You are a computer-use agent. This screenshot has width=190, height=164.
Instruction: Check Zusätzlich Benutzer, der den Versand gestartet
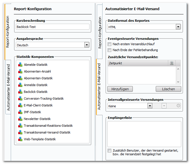click(109, 151)
